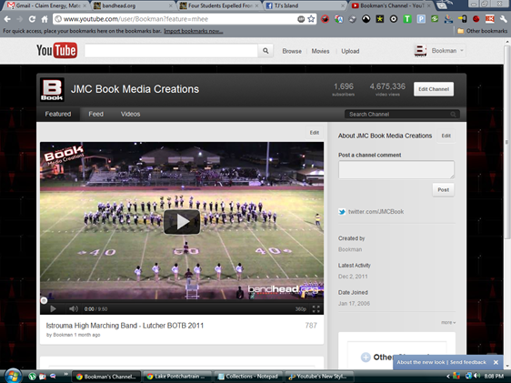Open the Browse link in header
Screen dimensions: 511x383
coord(292,51)
